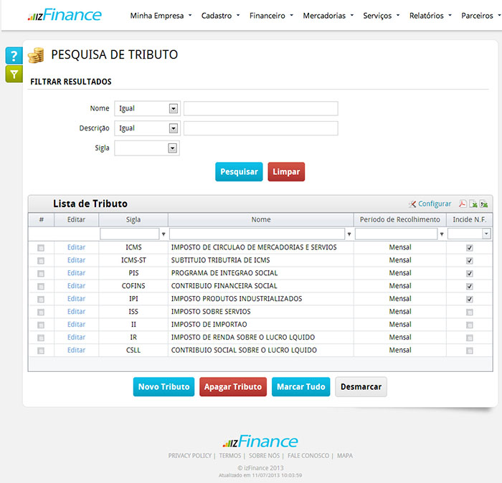Open the Incide N.F. column filter dropdown
This screenshot has width=502, height=483.
[486, 234]
